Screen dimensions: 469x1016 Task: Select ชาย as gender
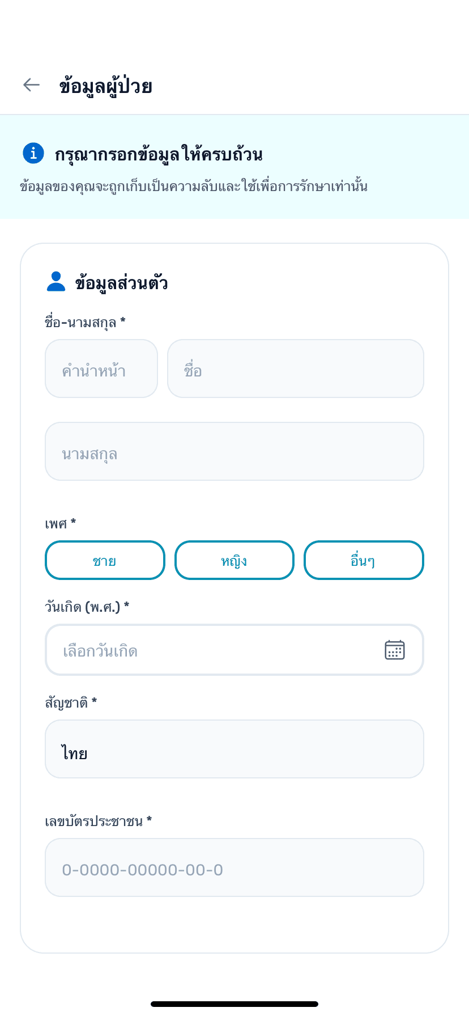pos(105,561)
